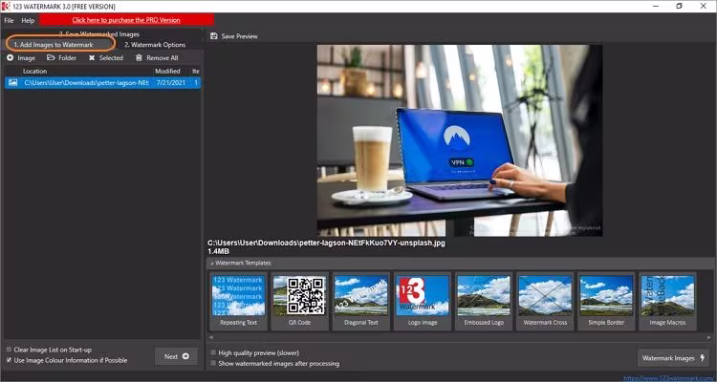Click the right arrow of the templates scrollbar
This screenshot has width=717, height=382.
coord(709,338)
